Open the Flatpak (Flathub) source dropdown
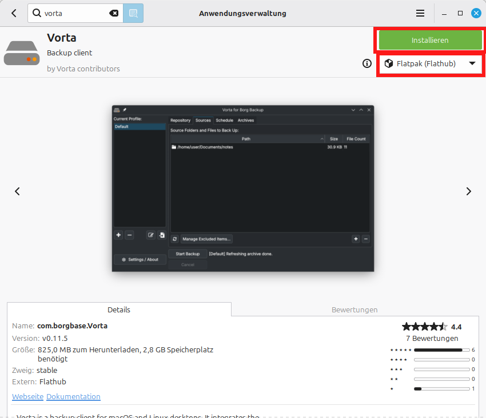Image resolution: width=486 pixels, height=418 pixels. tap(431, 64)
